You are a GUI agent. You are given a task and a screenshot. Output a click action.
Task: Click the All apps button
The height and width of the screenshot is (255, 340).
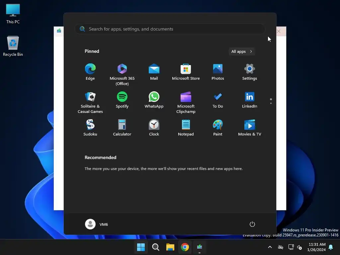pyautogui.click(x=242, y=51)
